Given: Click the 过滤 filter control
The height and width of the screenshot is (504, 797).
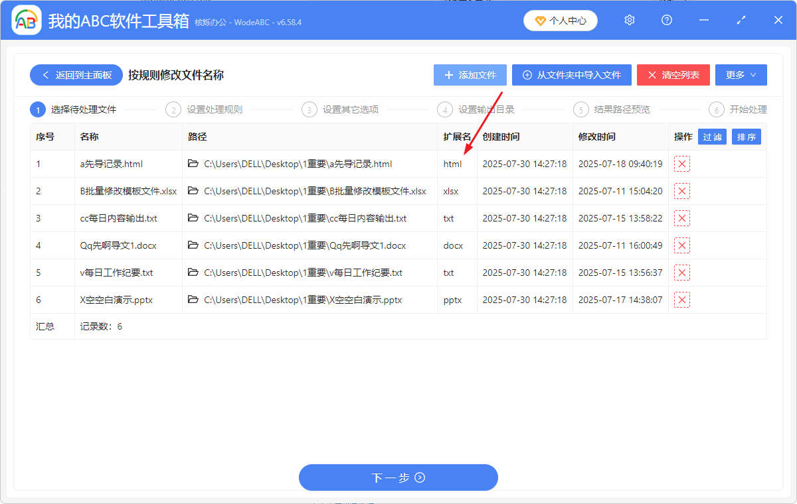Looking at the screenshot, I should point(711,136).
